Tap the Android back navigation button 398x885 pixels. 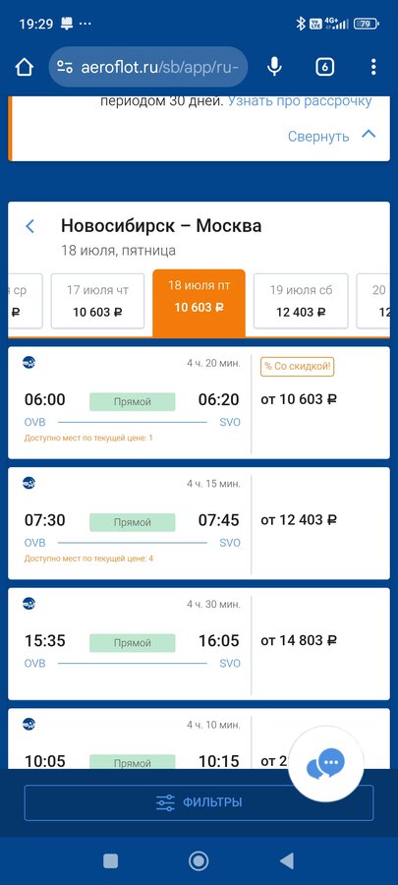tap(286, 860)
